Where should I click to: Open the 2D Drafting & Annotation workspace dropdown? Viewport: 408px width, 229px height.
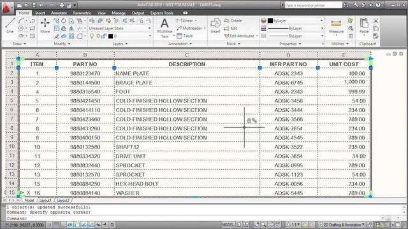pyautogui.click(x=342, y=225)
